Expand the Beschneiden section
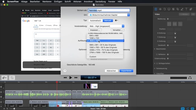196x110 pixels. coord(155,49)
